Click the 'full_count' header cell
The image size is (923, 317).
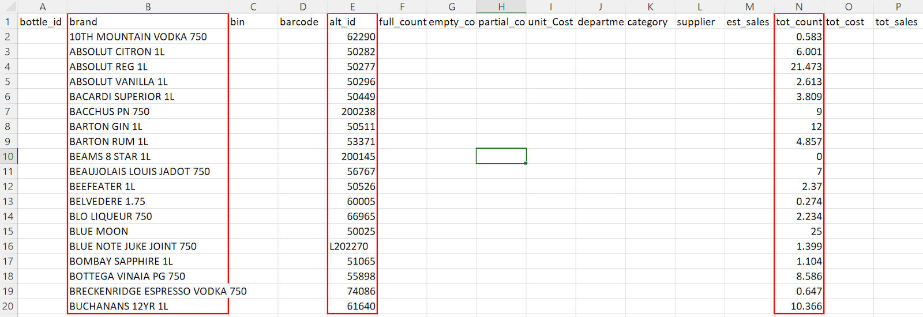(x=402, y=21)
